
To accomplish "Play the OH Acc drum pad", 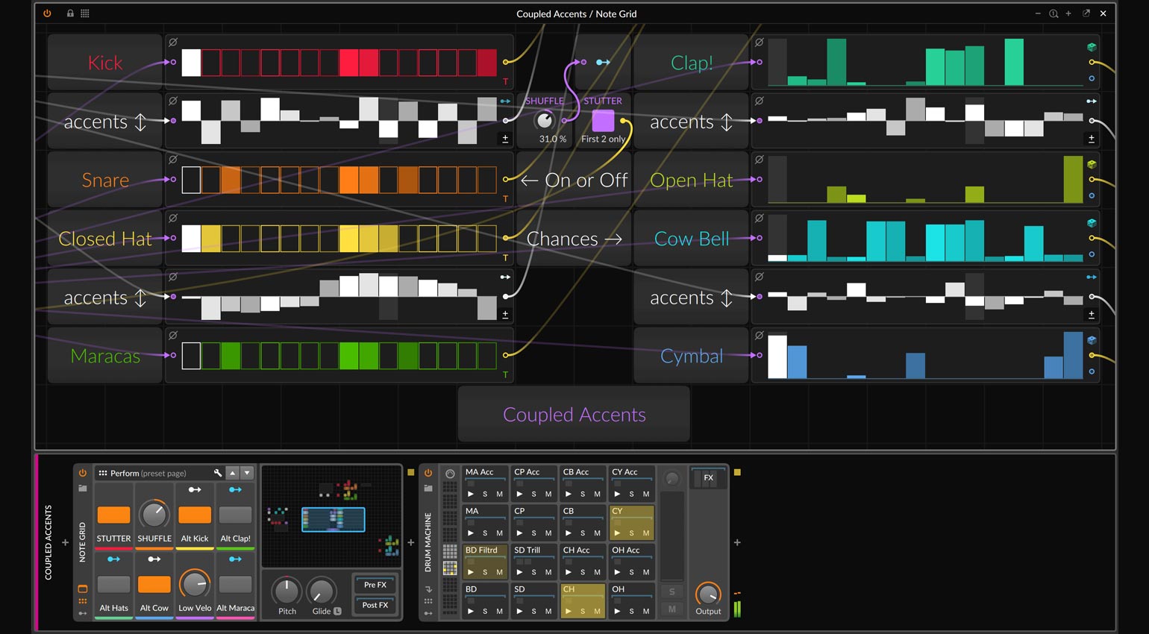I will (617, 572).
